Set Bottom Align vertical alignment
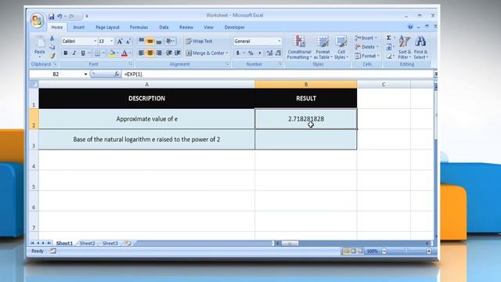 [159, 41]
